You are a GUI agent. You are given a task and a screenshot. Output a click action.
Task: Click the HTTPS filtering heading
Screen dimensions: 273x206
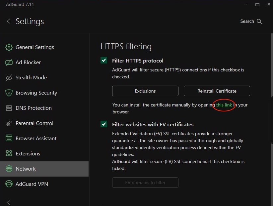point(126,47)
